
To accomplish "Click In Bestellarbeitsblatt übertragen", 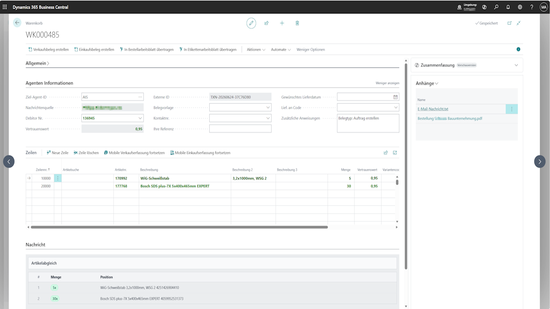I will [x=147, y=50].
